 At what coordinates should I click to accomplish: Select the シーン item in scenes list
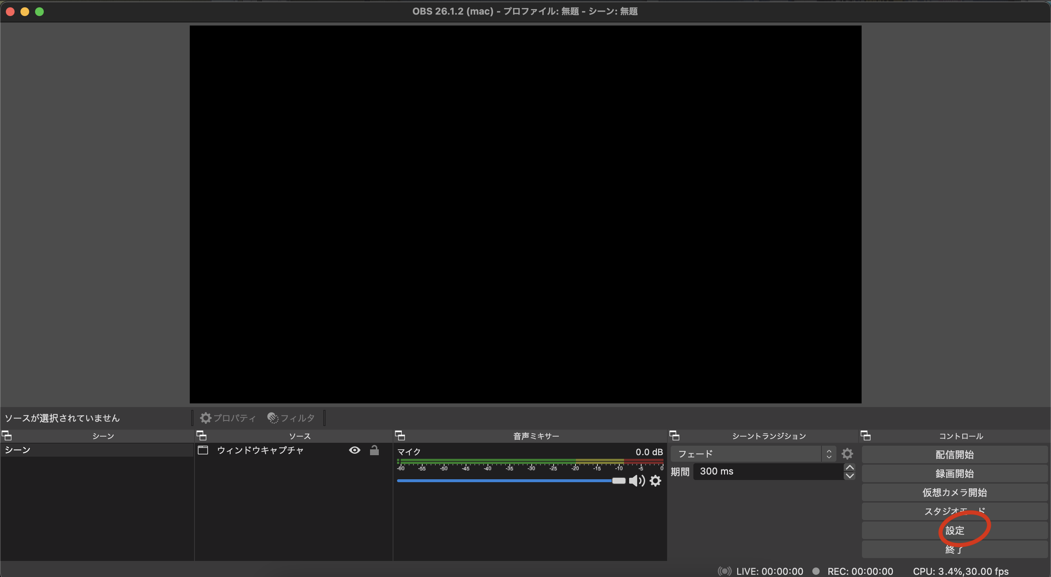pos(18,450)
